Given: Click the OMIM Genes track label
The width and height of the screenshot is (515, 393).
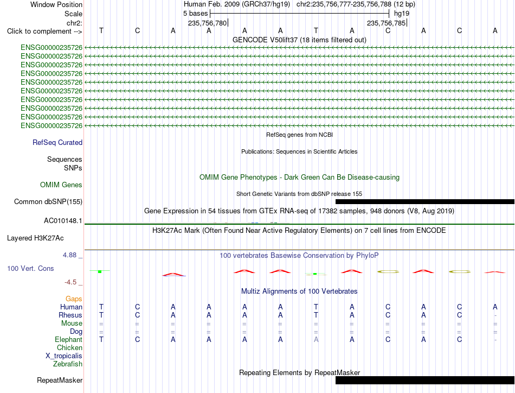Looking at the screenshot, I should [61, 185].
